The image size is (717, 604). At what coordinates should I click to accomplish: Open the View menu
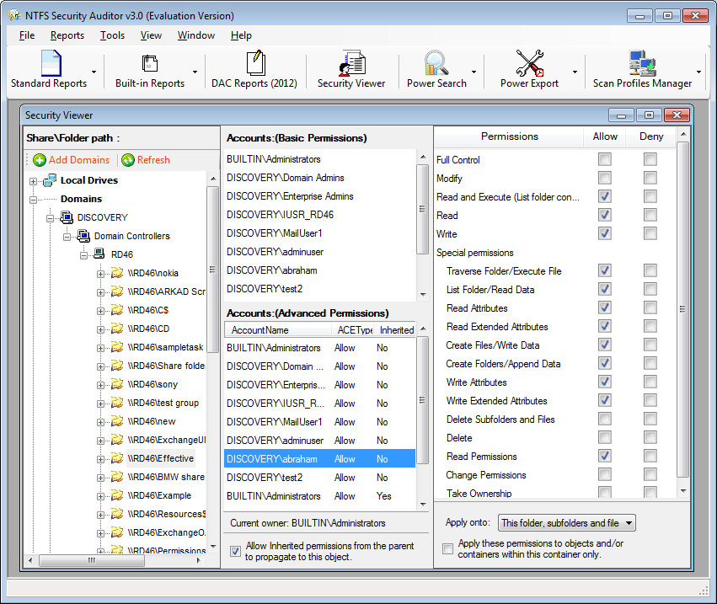[x=151, y=35]
